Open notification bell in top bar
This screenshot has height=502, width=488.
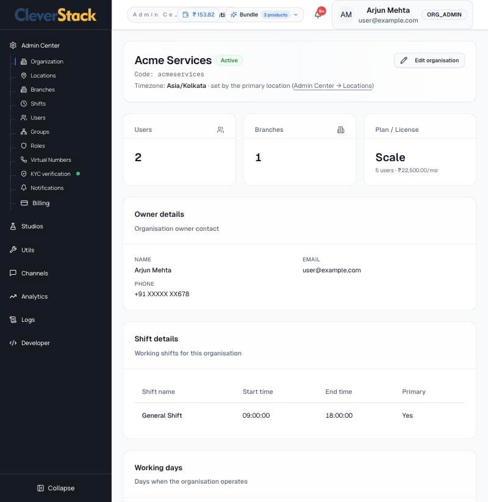coord(318,15)
